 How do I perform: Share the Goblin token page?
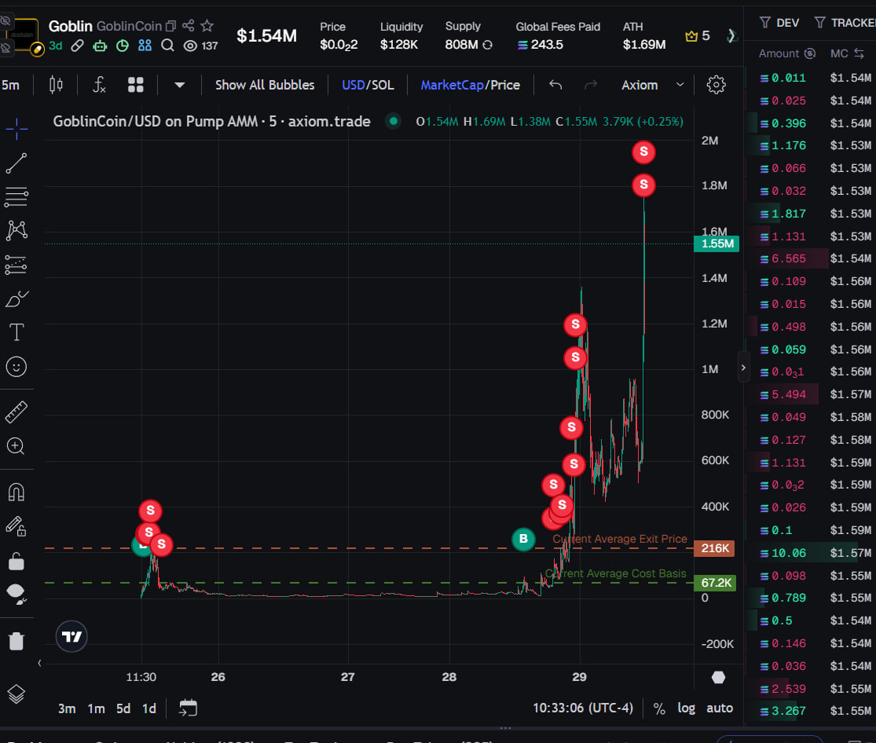[189, 26]
